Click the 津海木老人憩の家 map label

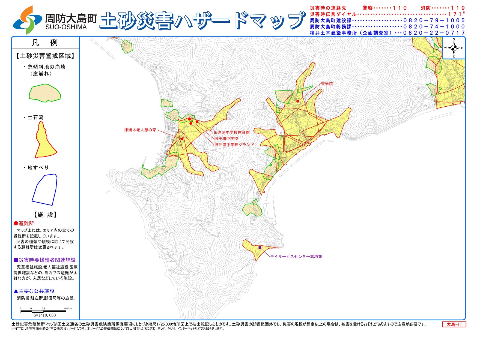[140, 130]
